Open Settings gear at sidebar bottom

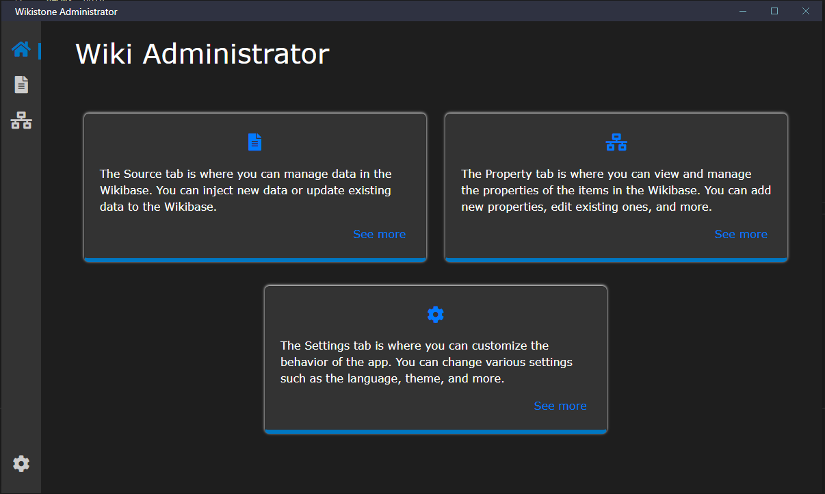coord(21,464)
